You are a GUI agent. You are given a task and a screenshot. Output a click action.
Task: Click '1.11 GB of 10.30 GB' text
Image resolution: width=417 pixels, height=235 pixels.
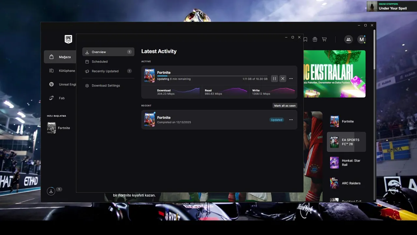click(x=255, y=79)
